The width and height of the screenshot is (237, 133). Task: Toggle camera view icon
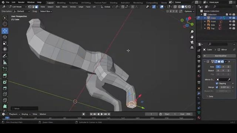tap(192, 42)
